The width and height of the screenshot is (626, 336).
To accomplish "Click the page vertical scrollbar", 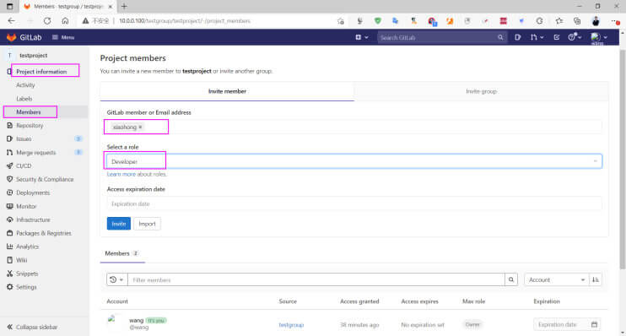I will pos(623,160).
